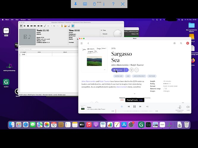
Task: Click the Play now button
Action: pos(118,70)
